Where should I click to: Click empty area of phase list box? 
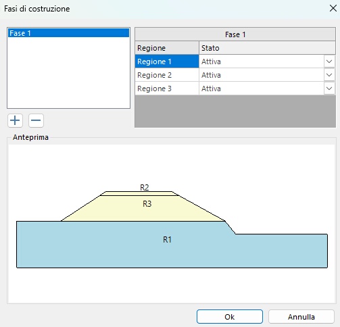coord(68,72)
